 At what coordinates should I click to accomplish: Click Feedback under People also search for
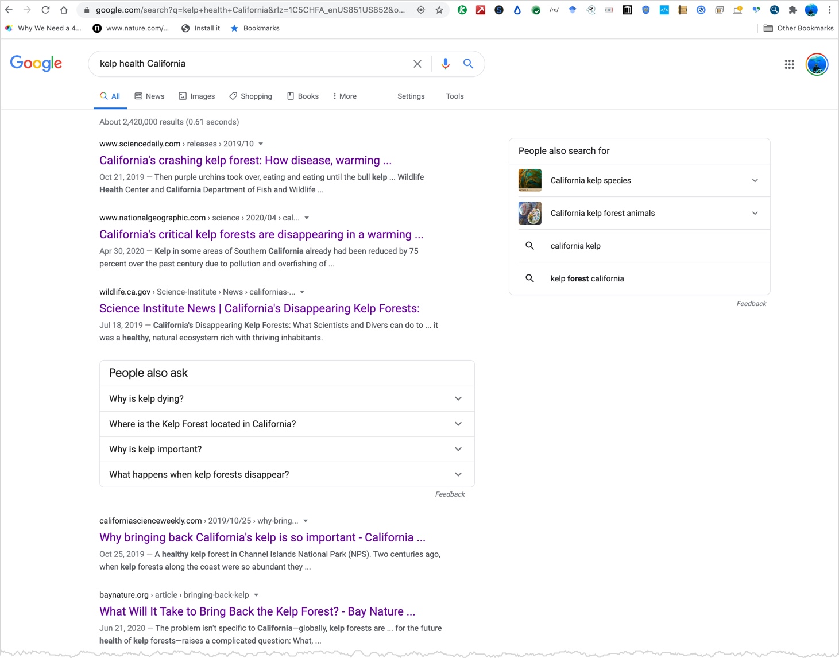click(x=751, y=304)
